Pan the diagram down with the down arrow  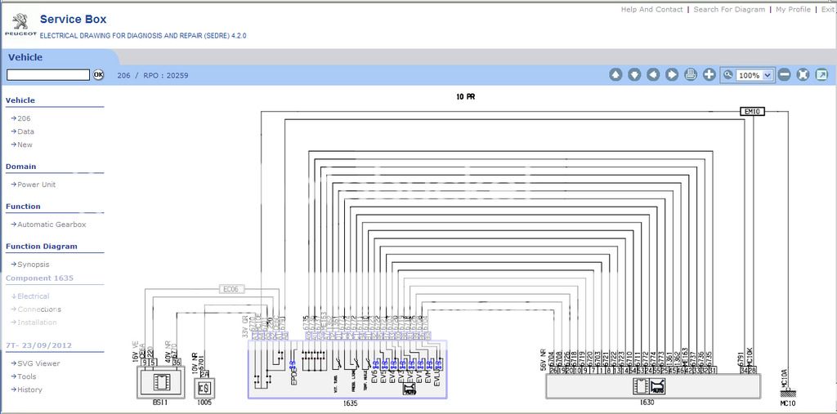pos(634,74)
